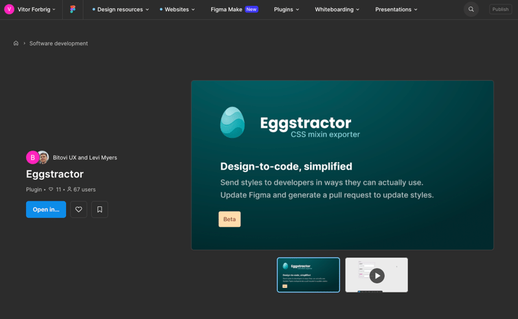Click the New badge beside Figma Make

(x=251, y=10)
